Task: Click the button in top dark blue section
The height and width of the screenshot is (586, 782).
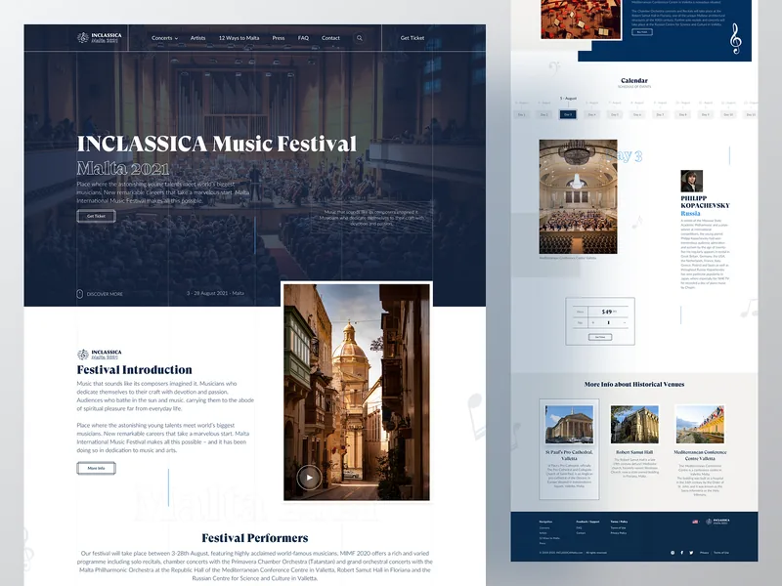Action: [x=642, y=32]
